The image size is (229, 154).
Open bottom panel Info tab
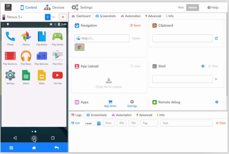pos(161,115)
